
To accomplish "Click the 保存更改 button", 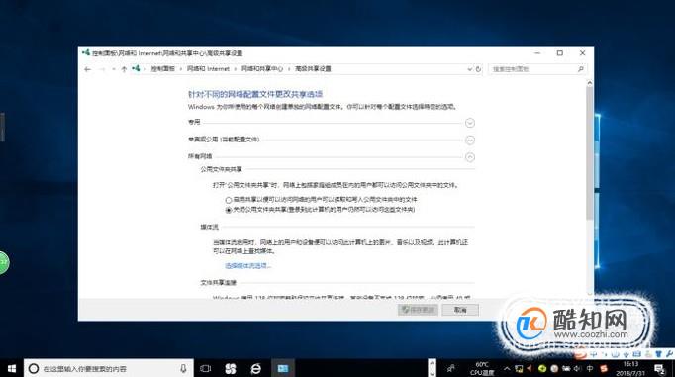I will (418, 310).
